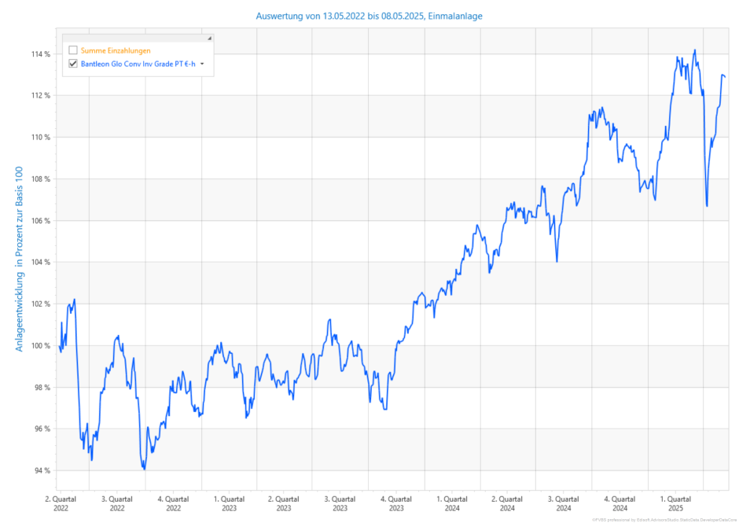739x523 pixels.
Task: Click the orange Summe Einzahlungen legend label
Action: coord(116,50)
